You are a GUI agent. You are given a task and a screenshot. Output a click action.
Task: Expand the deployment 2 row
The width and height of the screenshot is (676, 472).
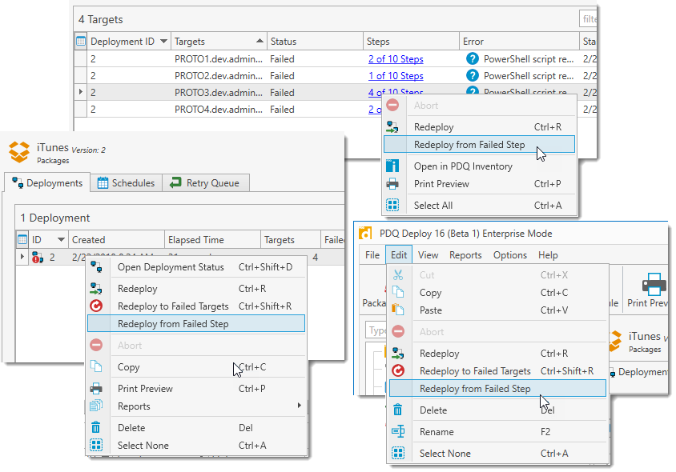point(22,258)
